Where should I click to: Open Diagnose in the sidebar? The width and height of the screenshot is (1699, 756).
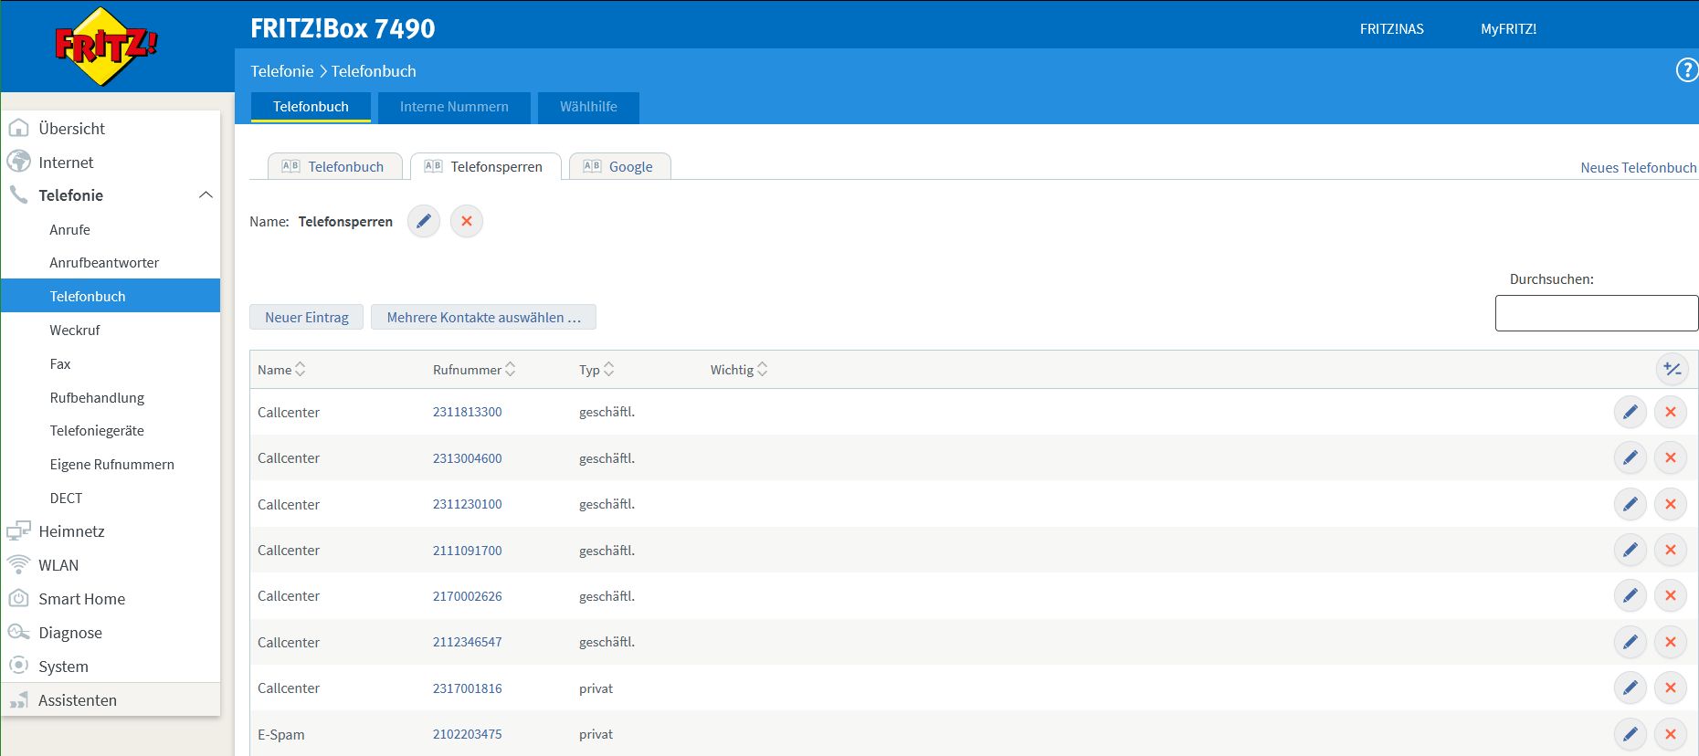(111, 633)
